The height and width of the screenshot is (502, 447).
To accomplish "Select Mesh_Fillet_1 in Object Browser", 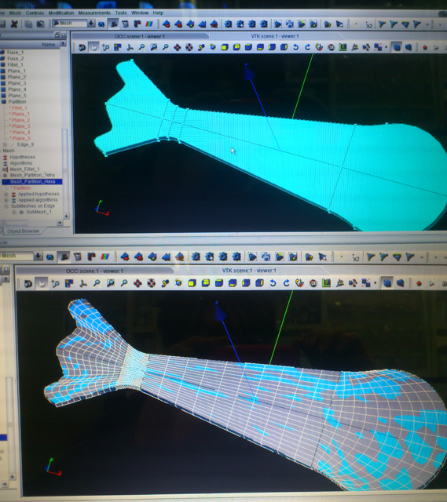I will 24,169.
